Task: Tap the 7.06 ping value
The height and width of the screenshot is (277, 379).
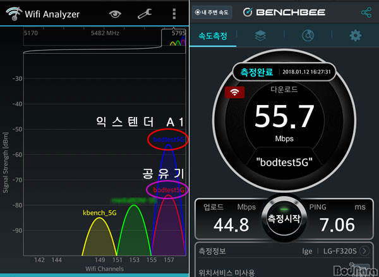Action: 338,225
